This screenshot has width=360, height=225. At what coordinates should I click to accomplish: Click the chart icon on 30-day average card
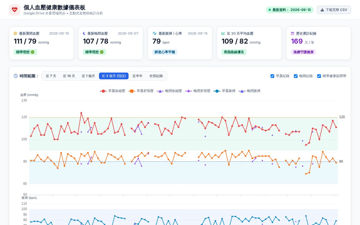pyautogui.click(x=223, y=33)
